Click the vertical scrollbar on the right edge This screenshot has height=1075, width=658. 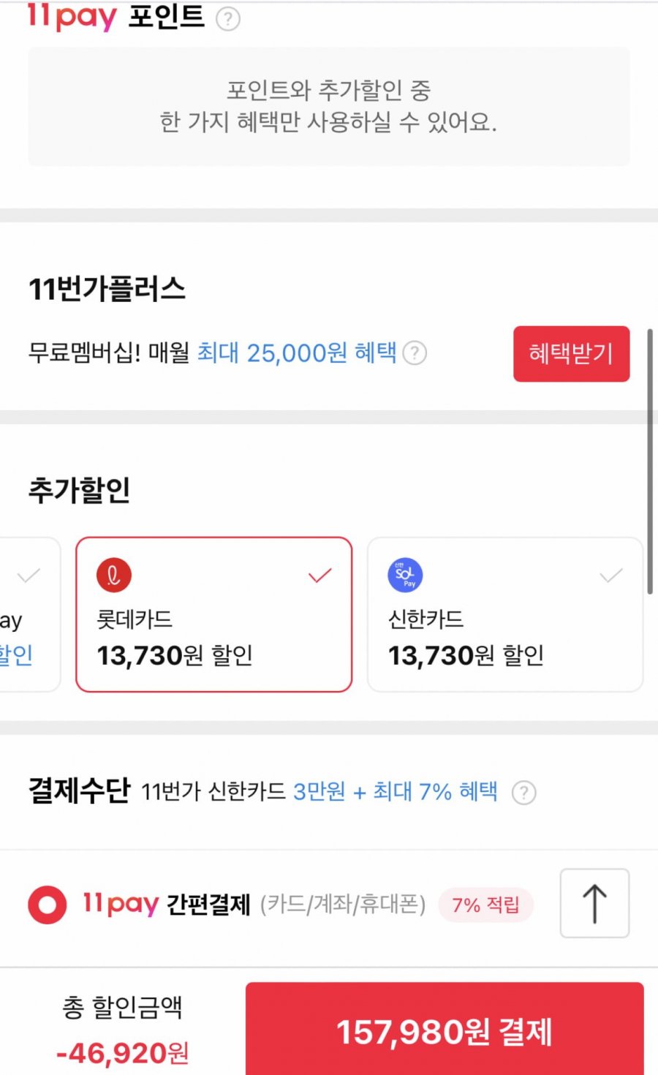coord(649,461)
